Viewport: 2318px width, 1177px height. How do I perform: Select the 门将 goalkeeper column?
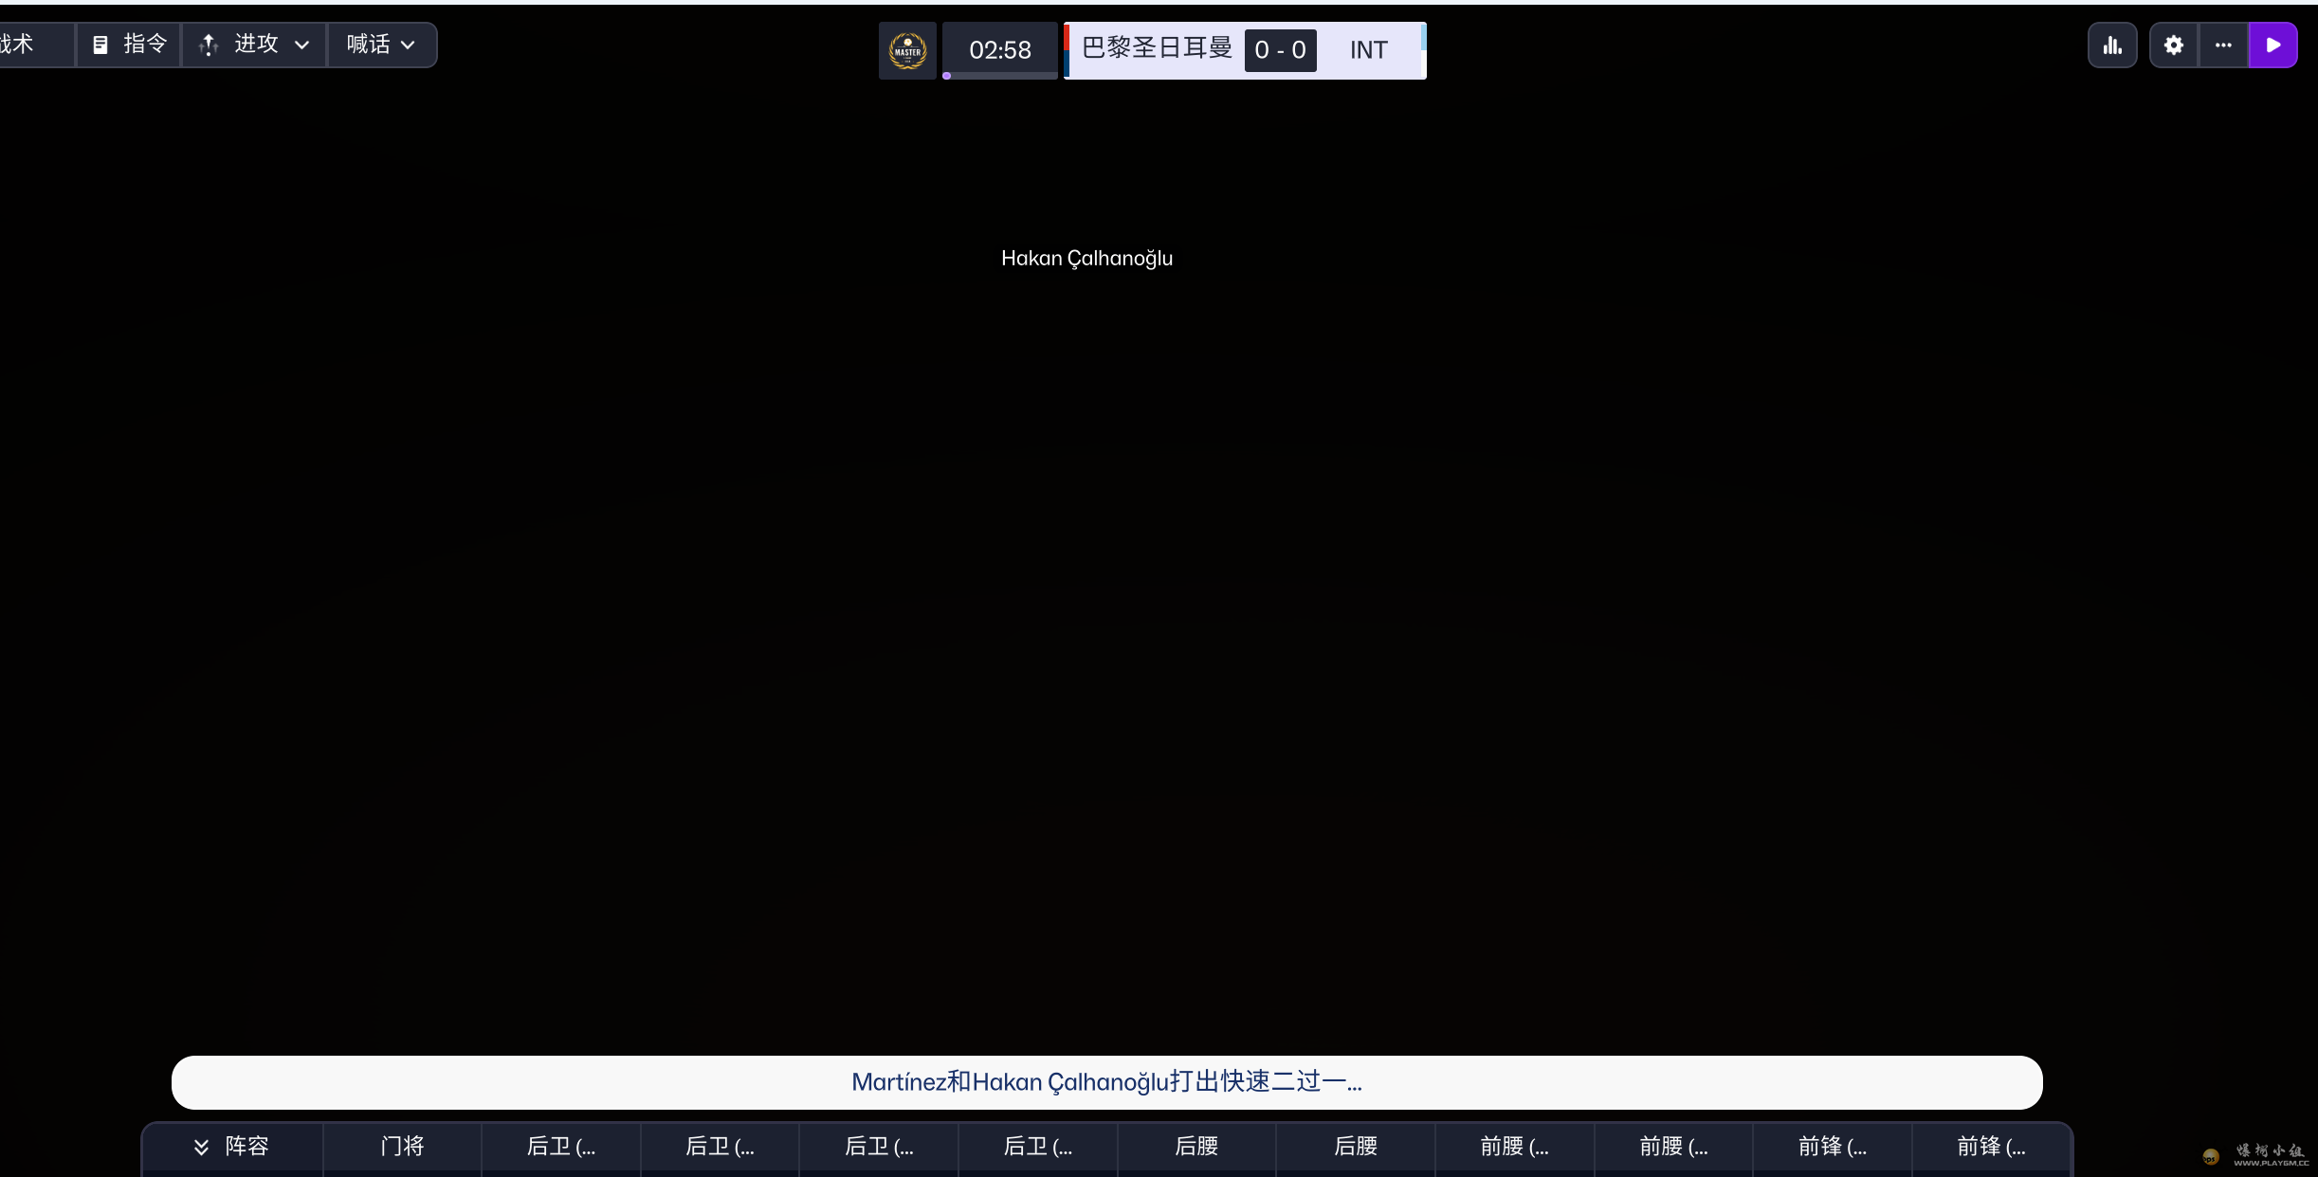(402, 1147)
